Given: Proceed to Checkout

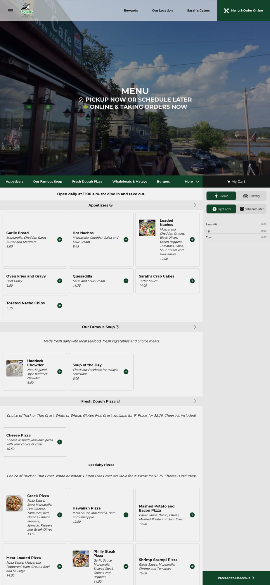Looking at the screenshot, I should tap(236, 578).
